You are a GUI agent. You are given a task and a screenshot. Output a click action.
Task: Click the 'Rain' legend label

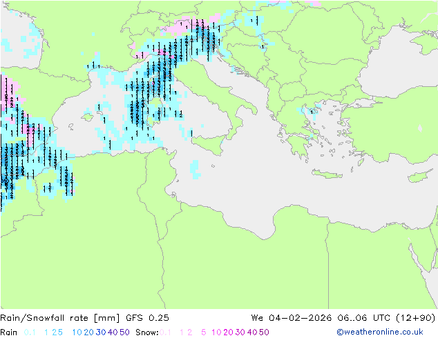[x=9, y=332]
